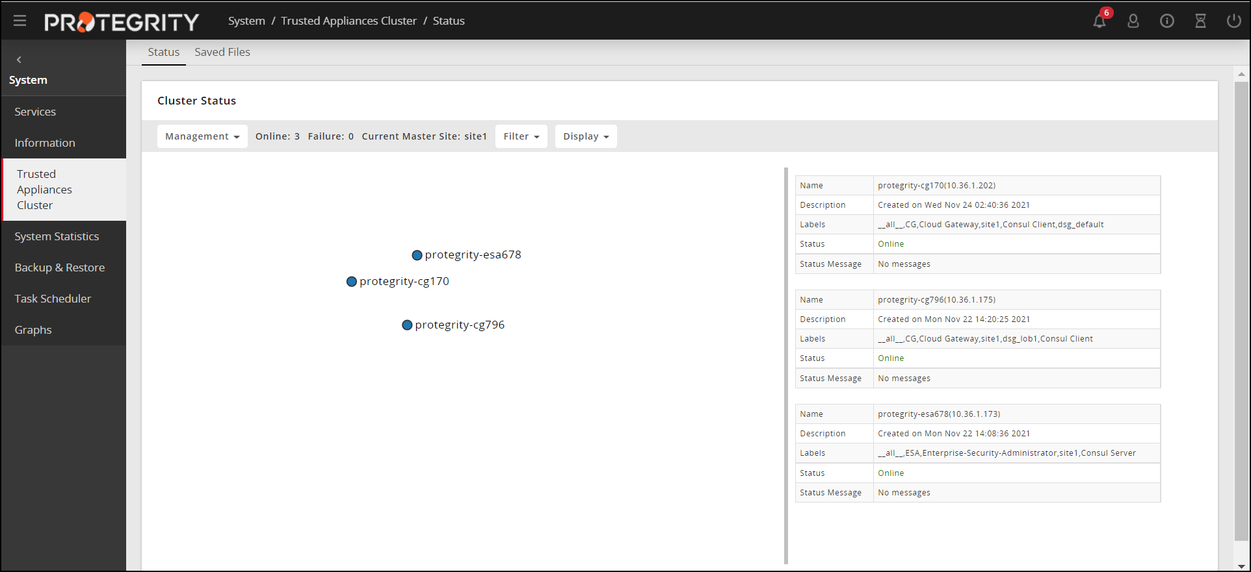
Task: Click the protegrity-cg796 graph label
Action: tap(460, 325)
